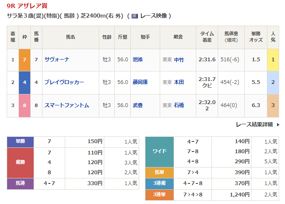Open horse page for サヴォーナ
The width and height of the screenshot is (285, 204).
57,60
